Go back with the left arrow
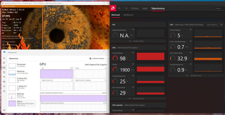This screenshot has width=225, height=115. [x=119, y=8]
